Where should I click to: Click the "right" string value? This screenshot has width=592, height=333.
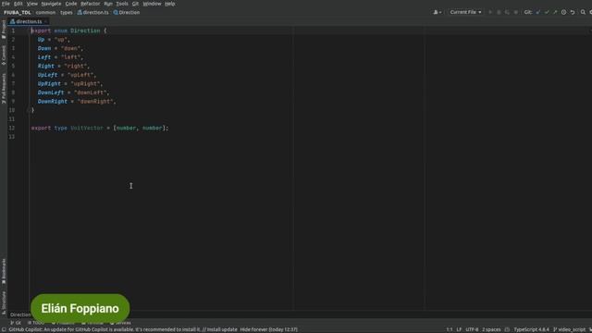[x=75, y=66]
